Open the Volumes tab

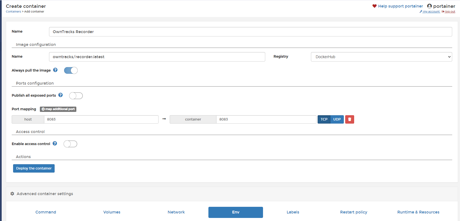click(112, 212)
